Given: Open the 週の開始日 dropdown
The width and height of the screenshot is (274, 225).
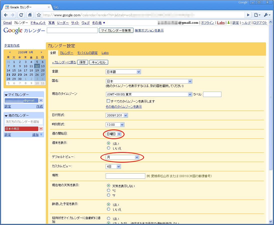Looking at the screenshot, I should point(114,134).
